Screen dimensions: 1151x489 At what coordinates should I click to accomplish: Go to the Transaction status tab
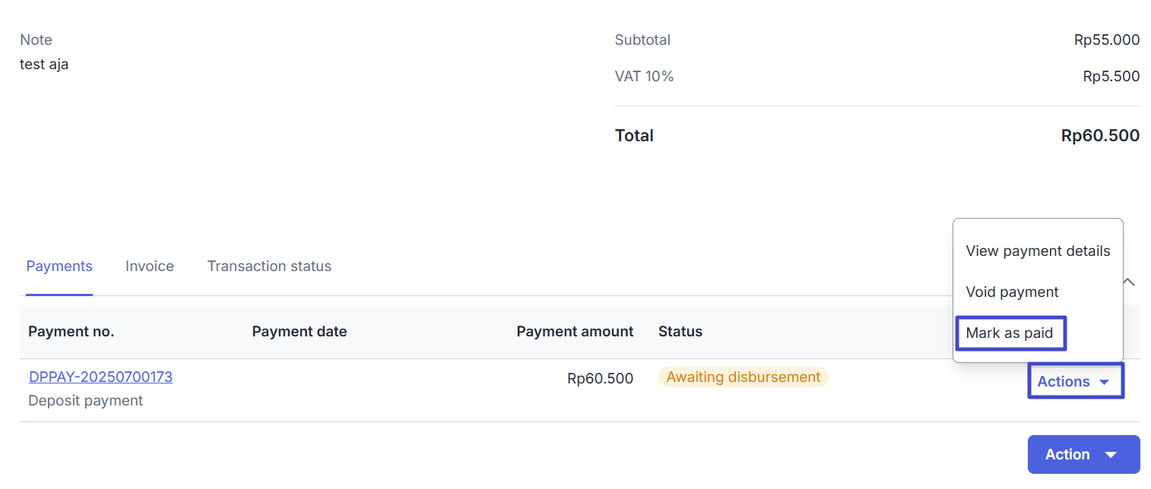[269, 267]
